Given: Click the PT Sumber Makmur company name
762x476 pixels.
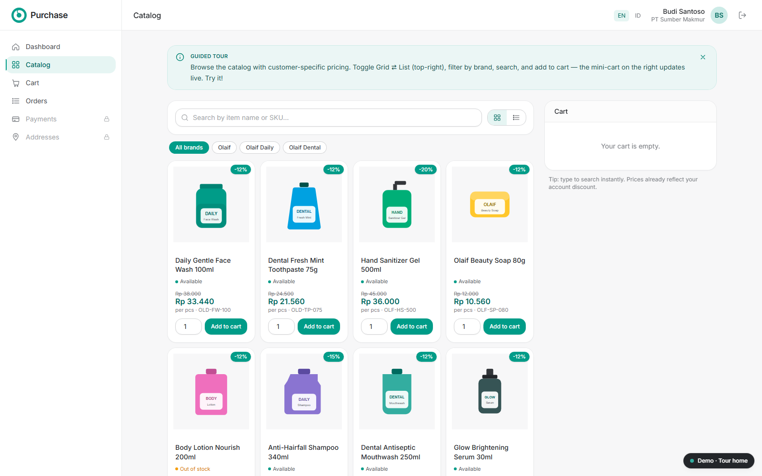Looking at the screenshot, I should 678,20.
